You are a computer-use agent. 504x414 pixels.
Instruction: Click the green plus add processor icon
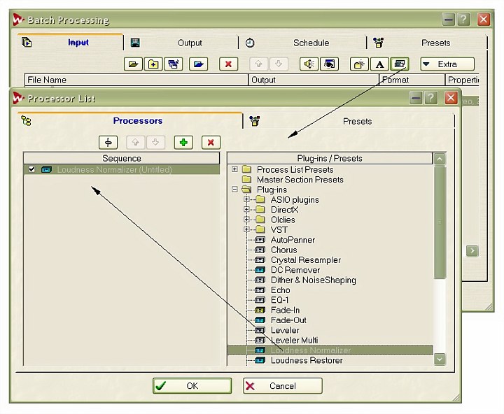coord(183,142)
